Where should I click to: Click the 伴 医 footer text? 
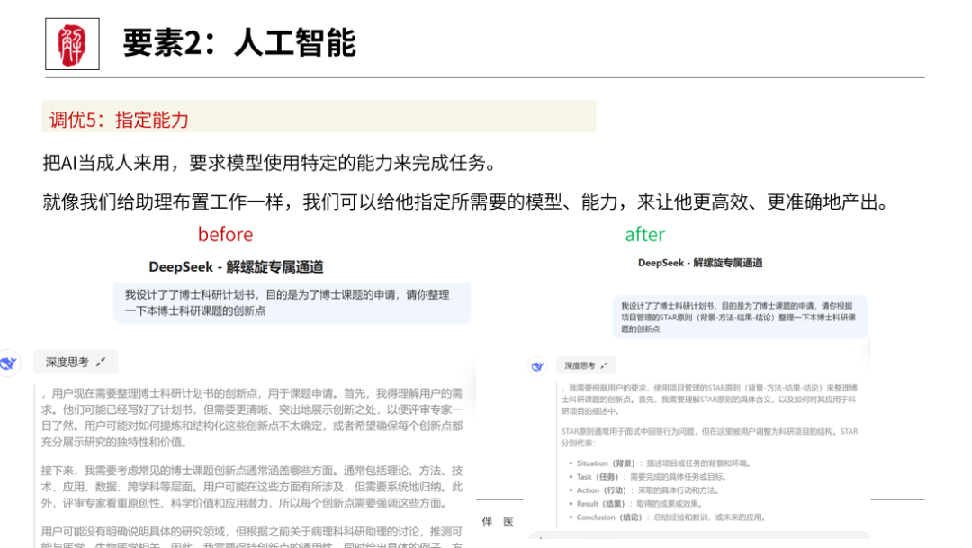click(499, 522)
